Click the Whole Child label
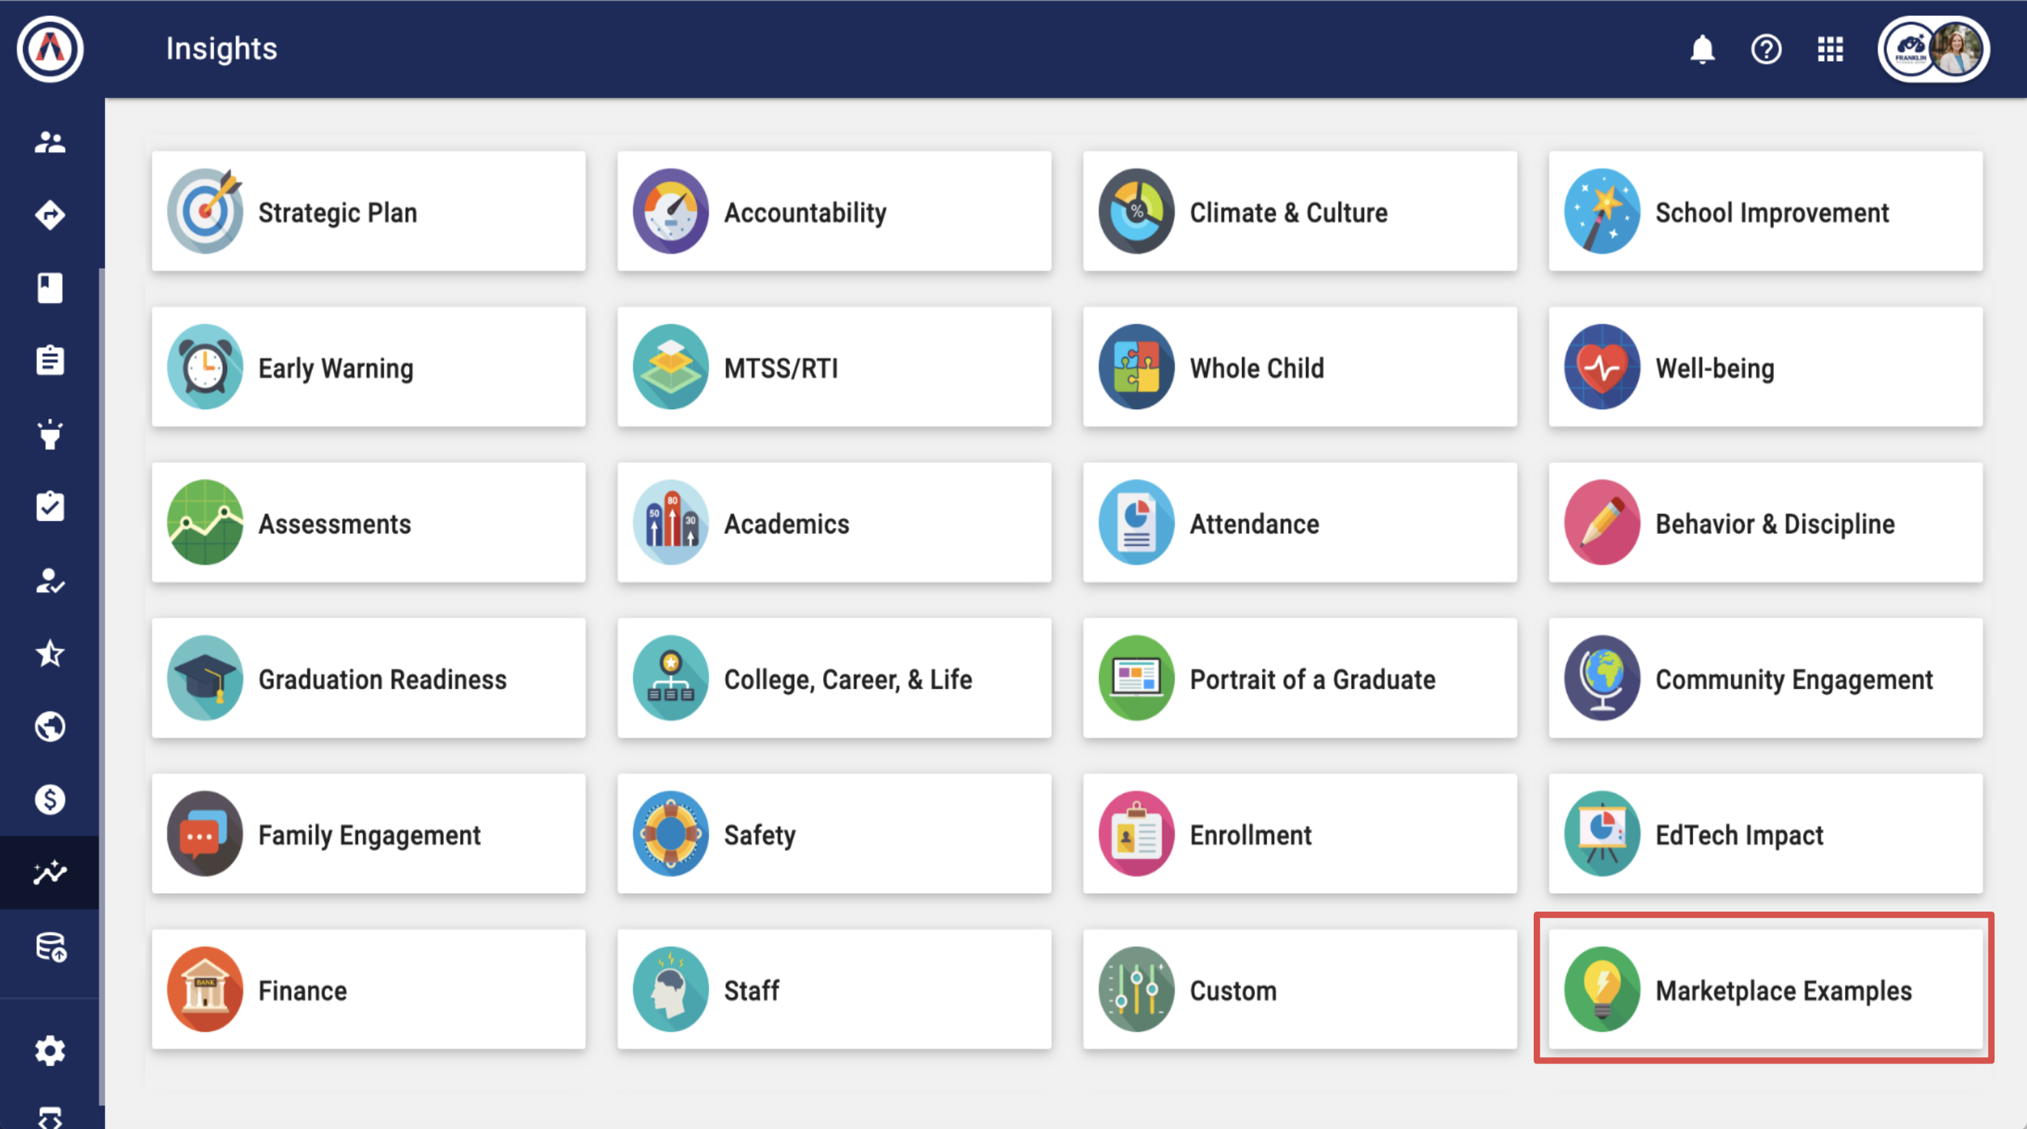2027x1129 pixels. tap(1256, 368)
